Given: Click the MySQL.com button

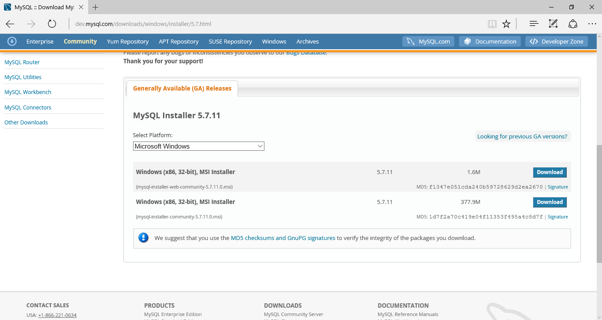Looking at the screenshot, I should point(429,41).
